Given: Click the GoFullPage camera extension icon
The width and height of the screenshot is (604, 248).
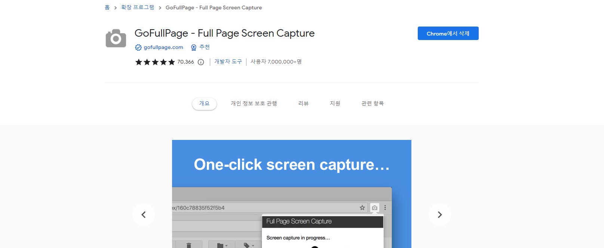Looking at the screenshot, I should (x=116, y=38).
